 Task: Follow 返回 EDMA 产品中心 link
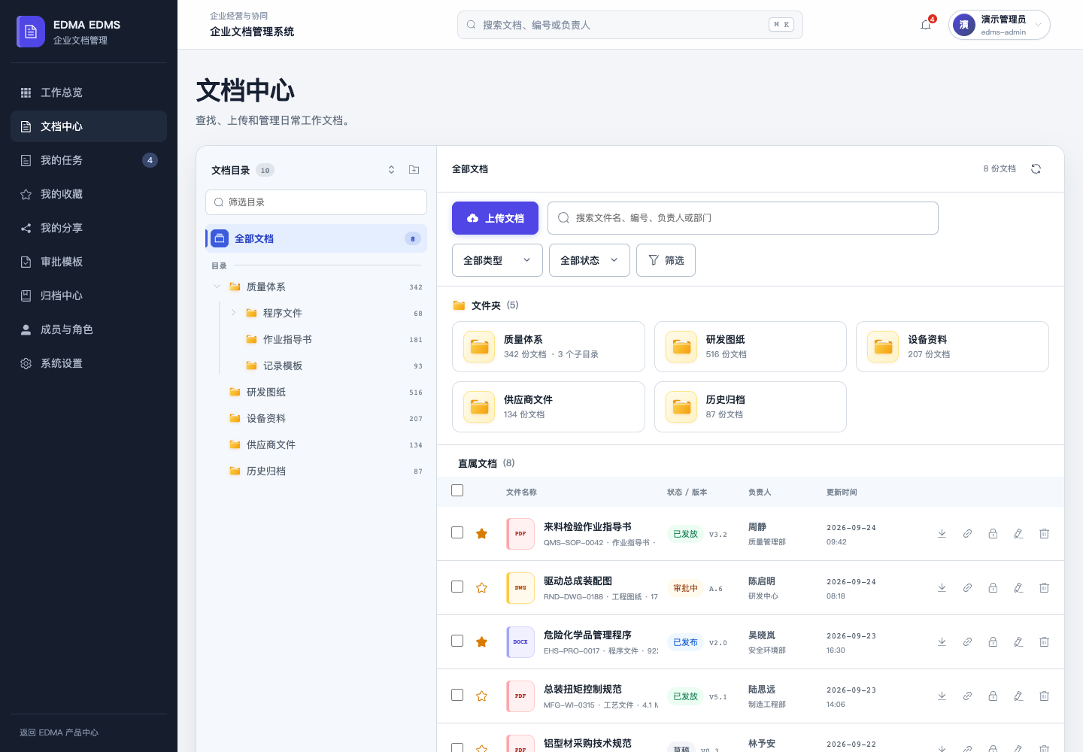coord(59,732)
